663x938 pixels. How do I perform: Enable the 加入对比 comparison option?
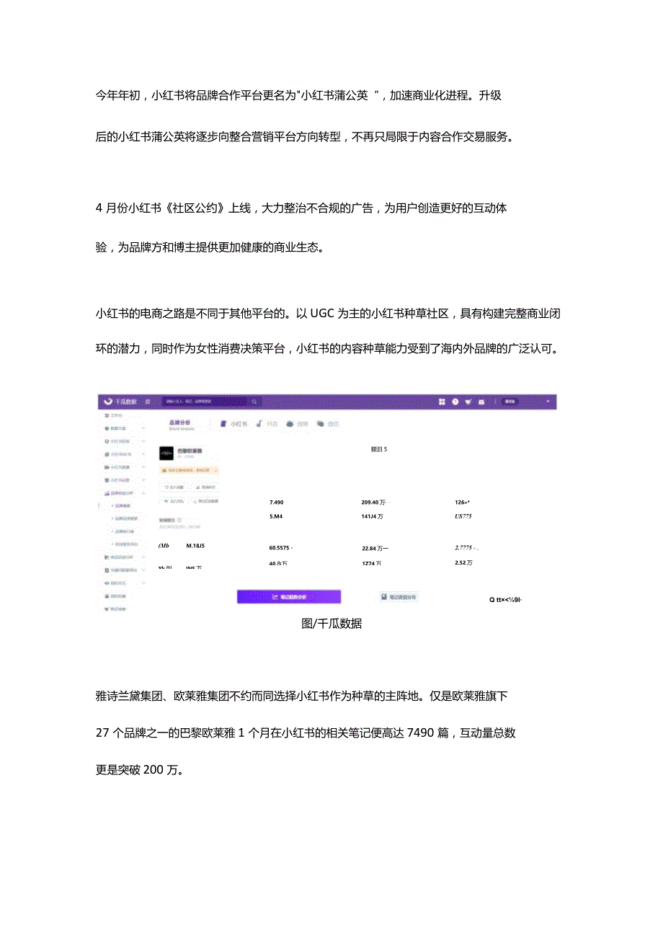pos(174,500)
